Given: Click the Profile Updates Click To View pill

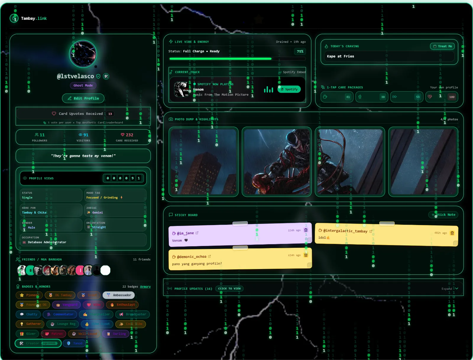Looking at the screenshot, I should [x=229, y=289].
